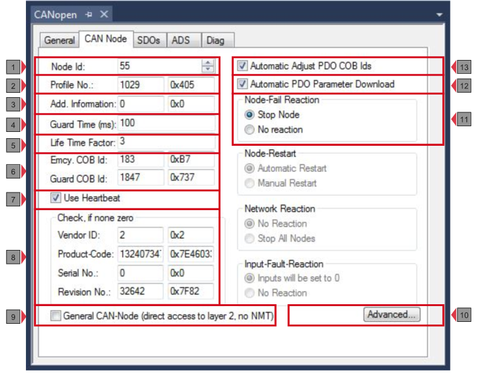477x373 pixels.
Task: Focus the Life Time Factor field
Action: 166,142
